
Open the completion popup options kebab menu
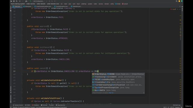pos(144,93)
